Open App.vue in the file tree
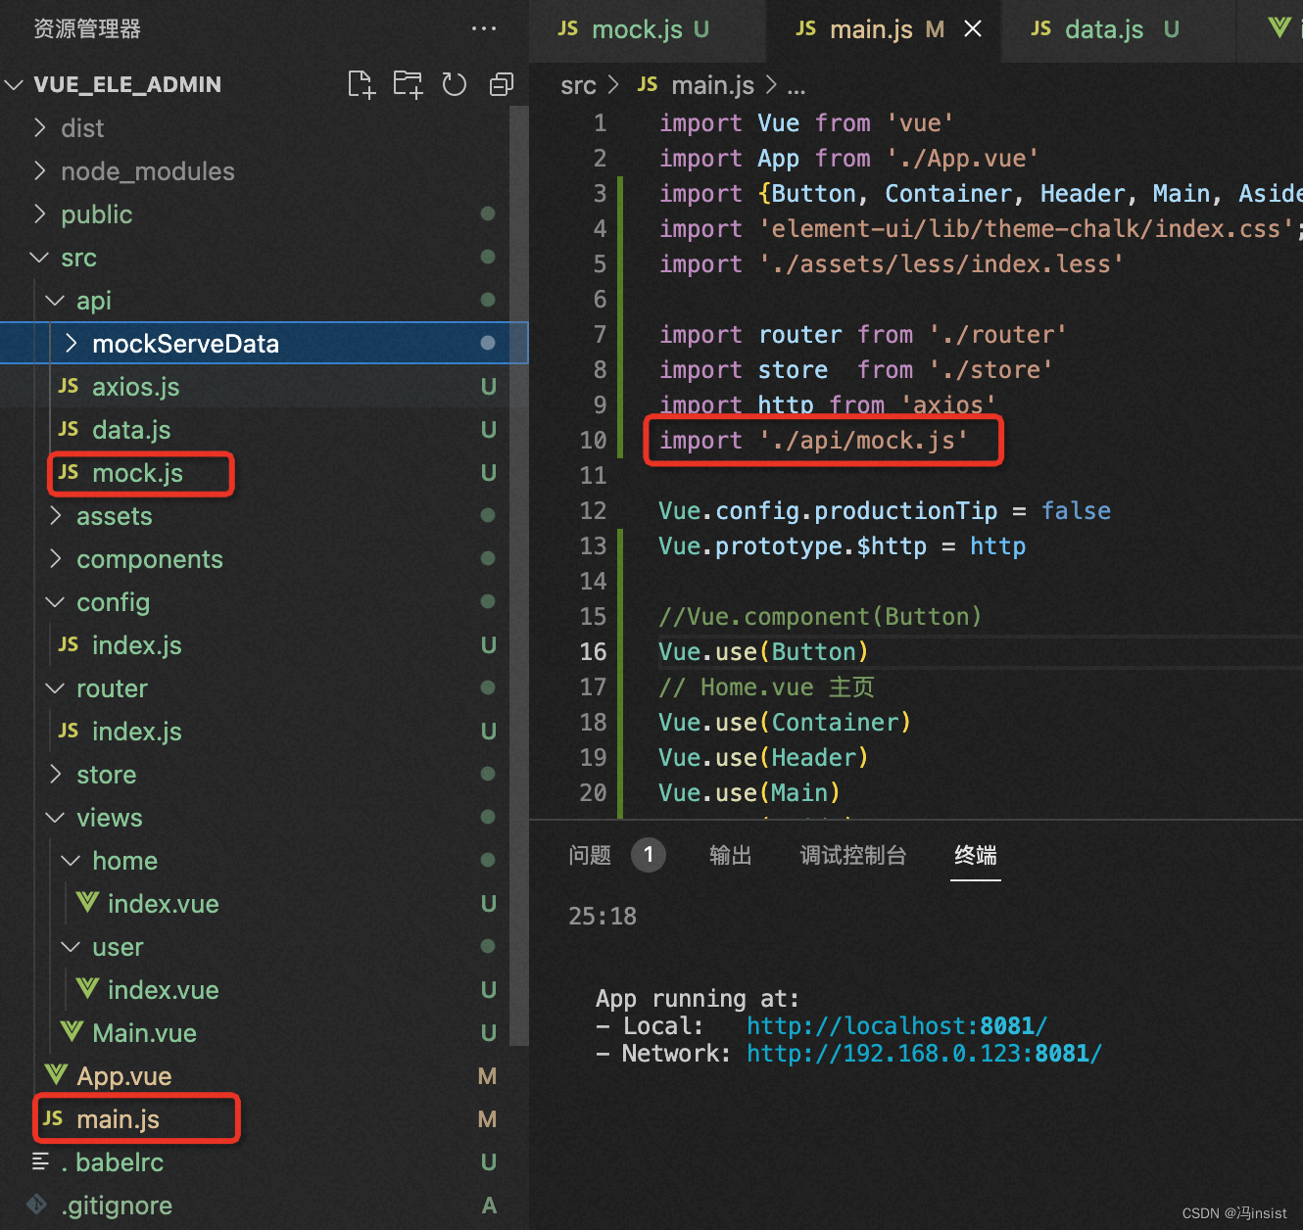1303x1230 pixels. pos(265,1076)
